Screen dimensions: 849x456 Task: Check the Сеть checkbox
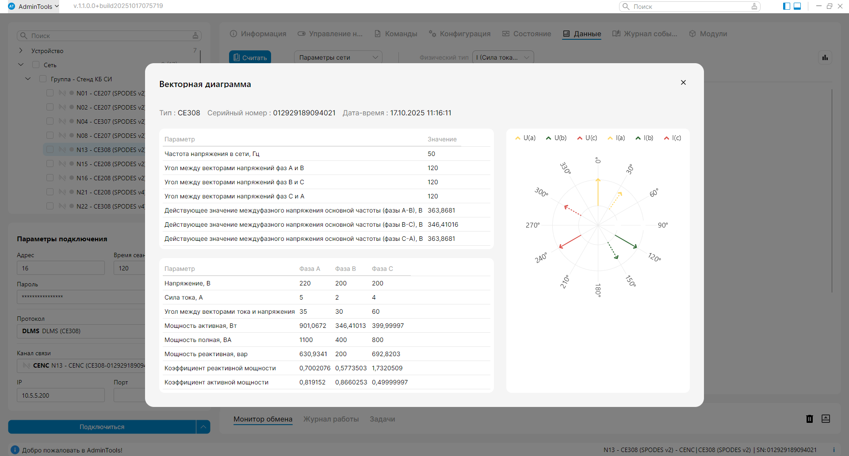36,65
